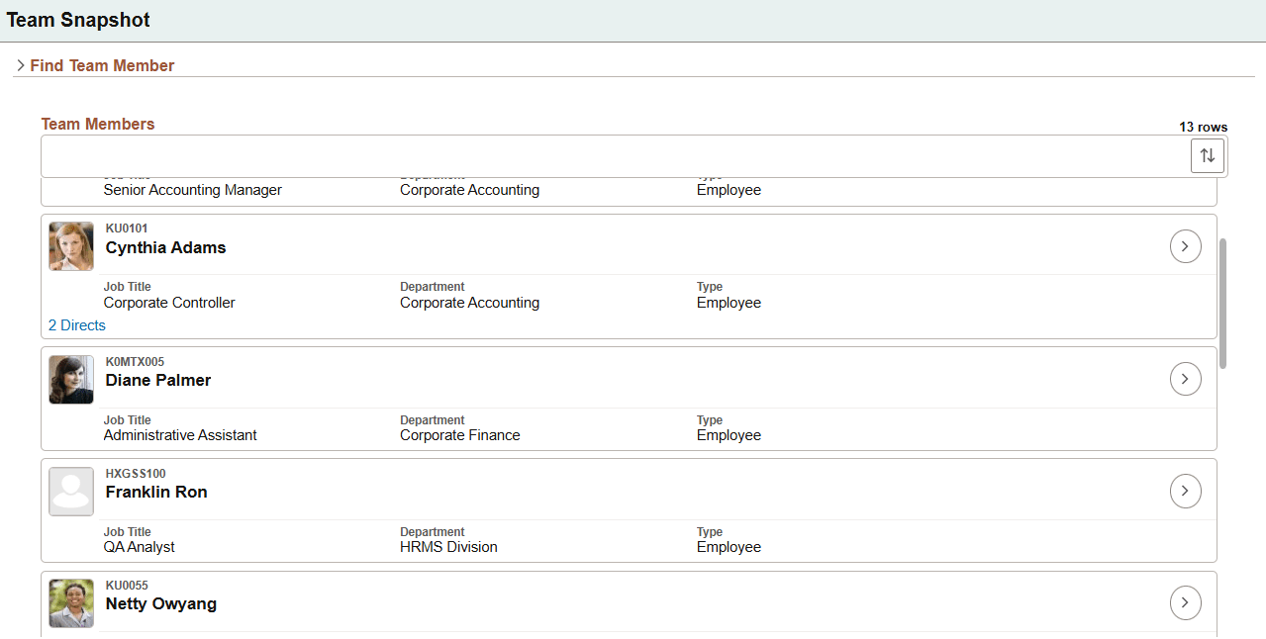Click the QA Analyst job title
This screenshot has height=639, width=1266.
[140, 547]
